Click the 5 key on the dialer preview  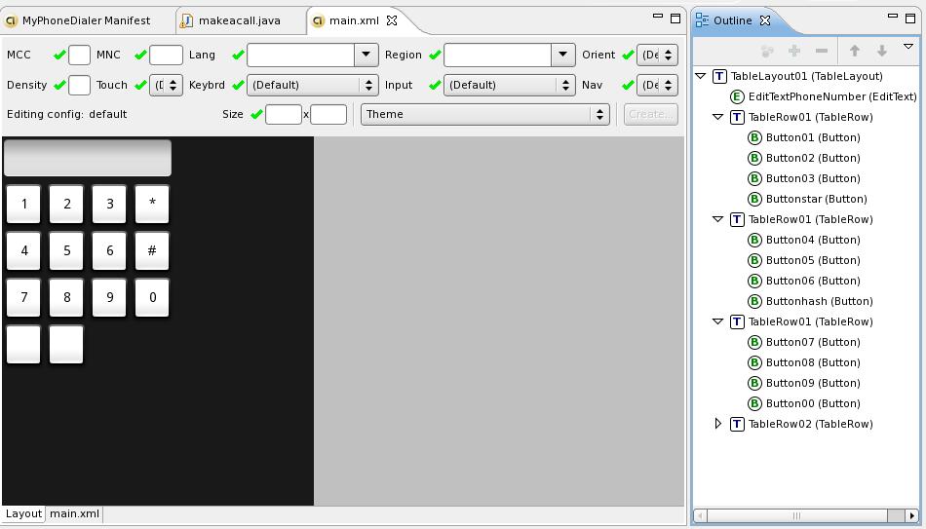pyautogui.click(x=66, y=251)
